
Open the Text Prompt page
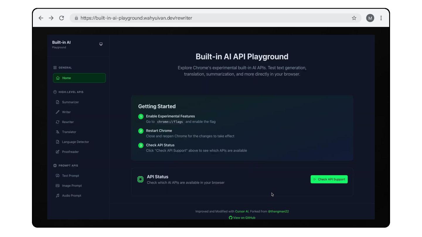[x=79, y=176]
